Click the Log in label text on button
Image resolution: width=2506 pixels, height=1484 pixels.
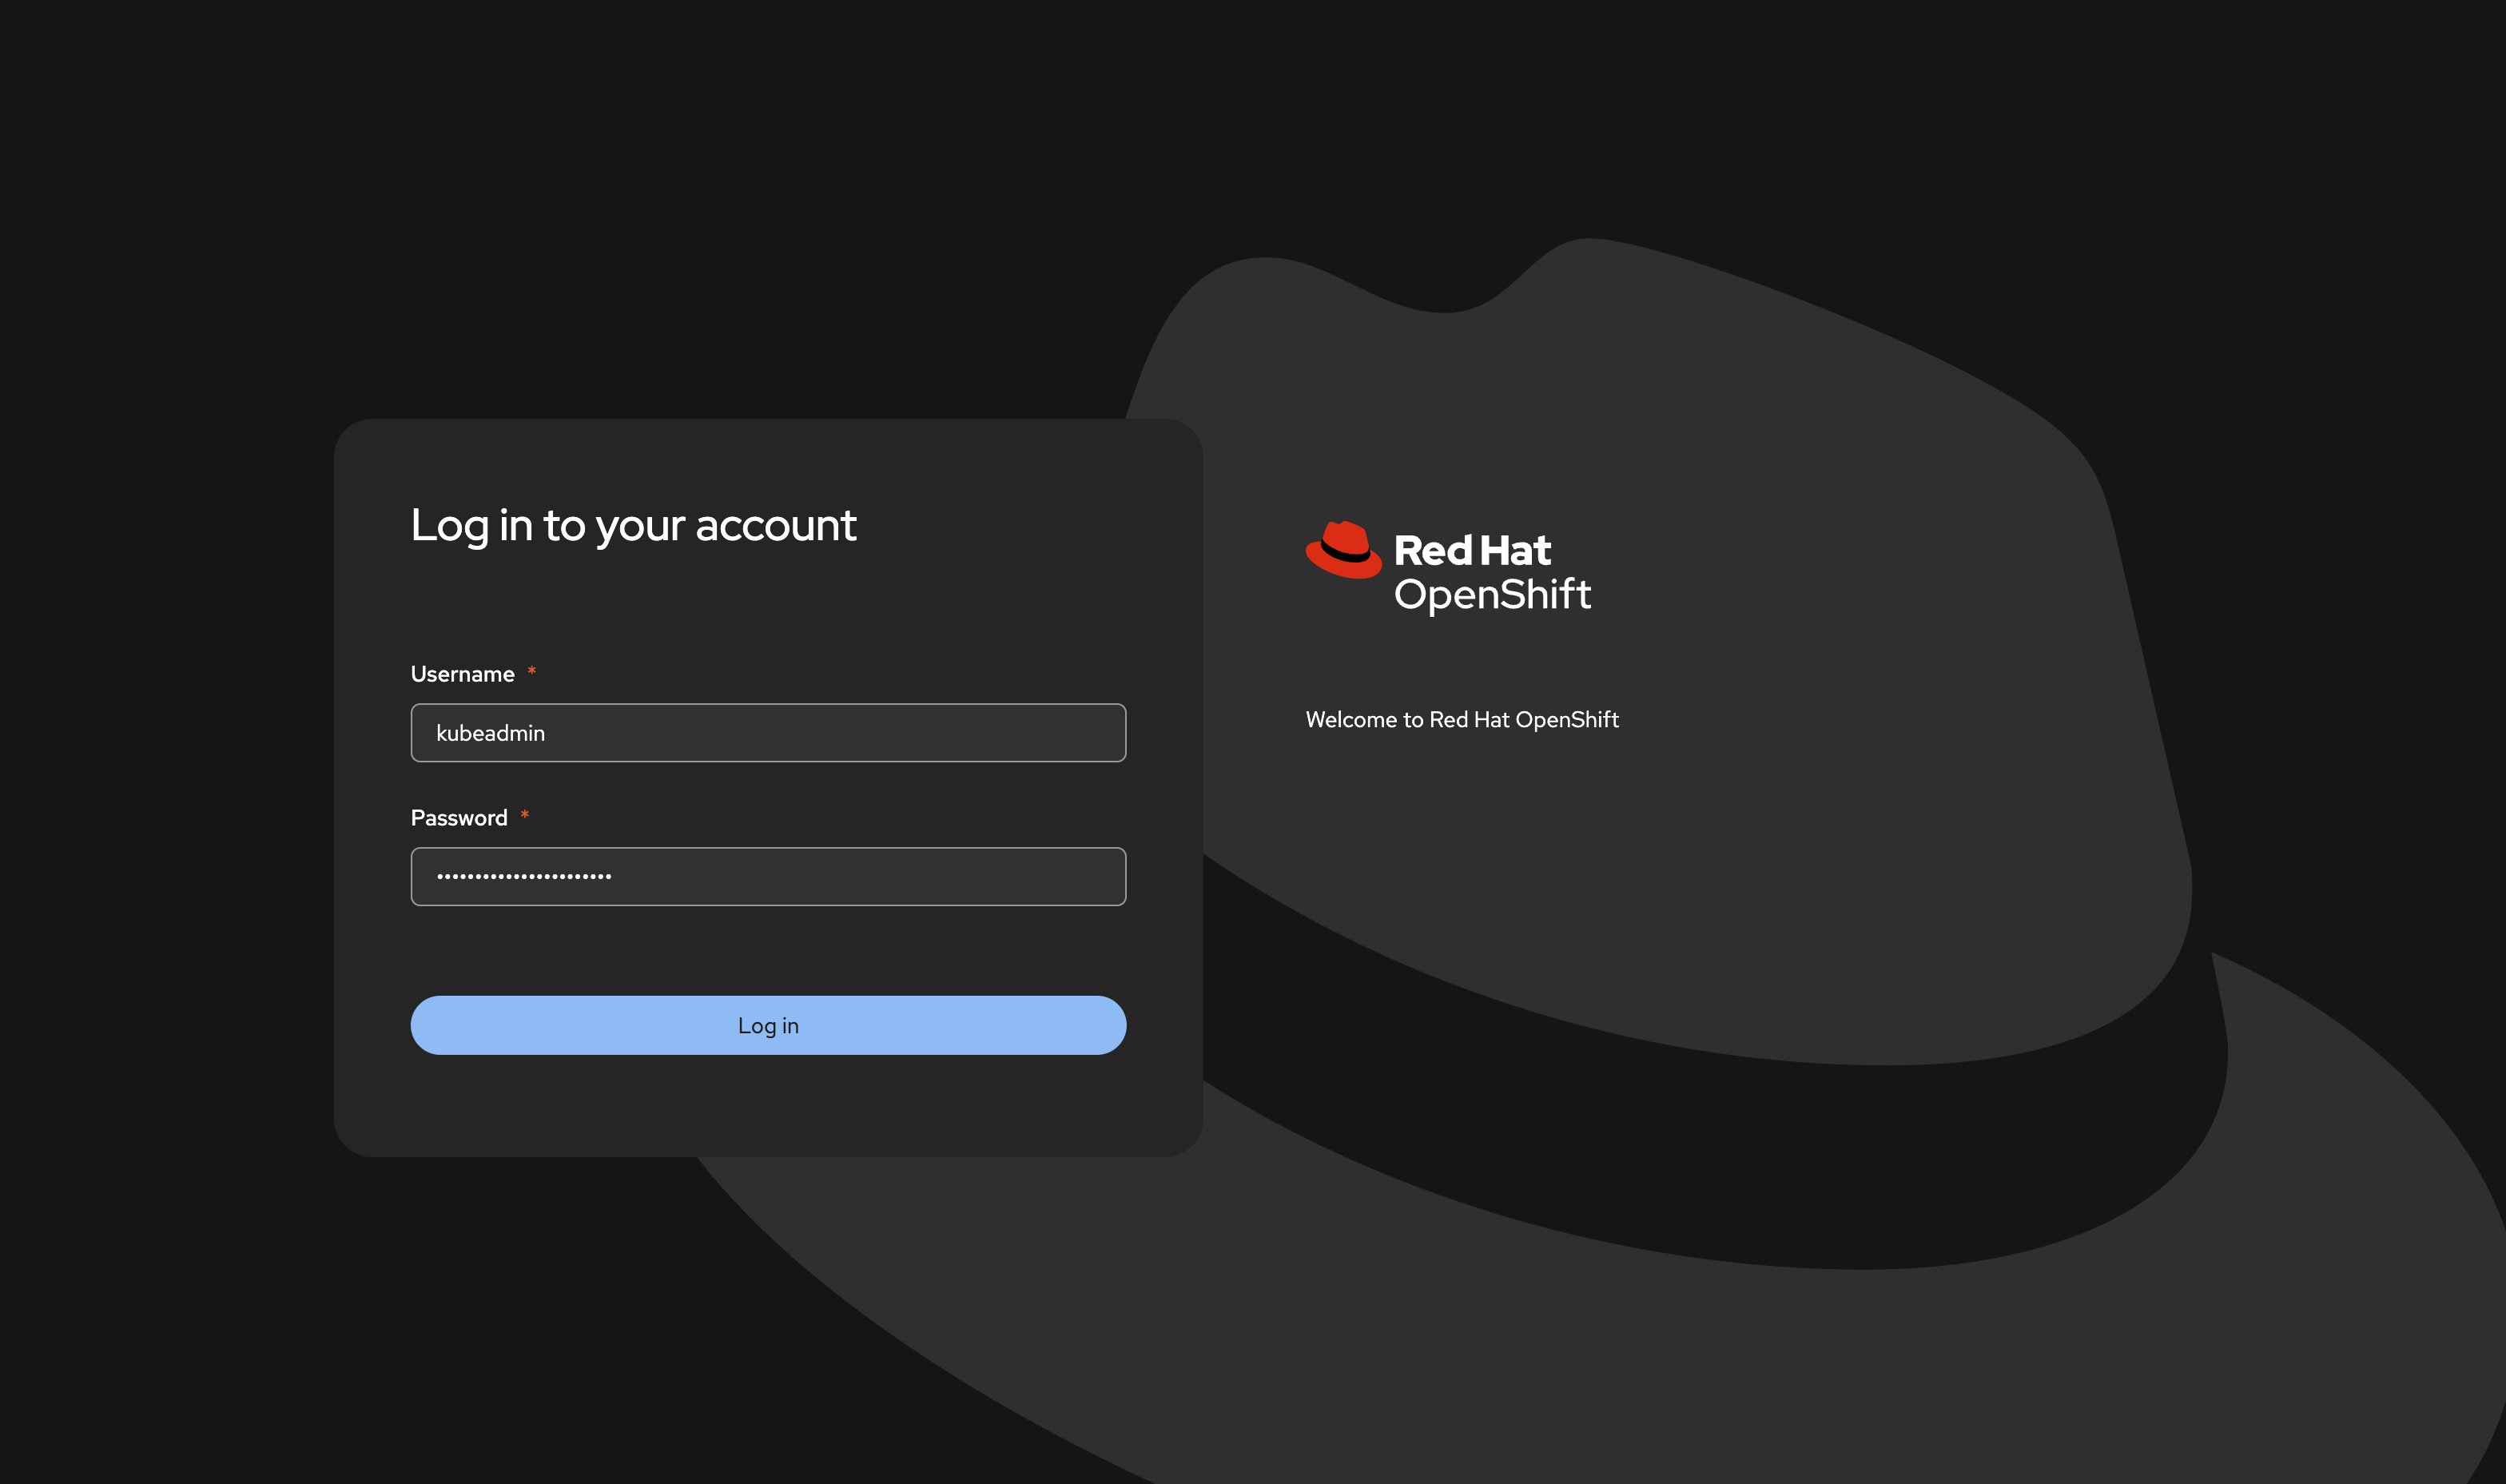pyautogui.click(x=768, y=1026)
